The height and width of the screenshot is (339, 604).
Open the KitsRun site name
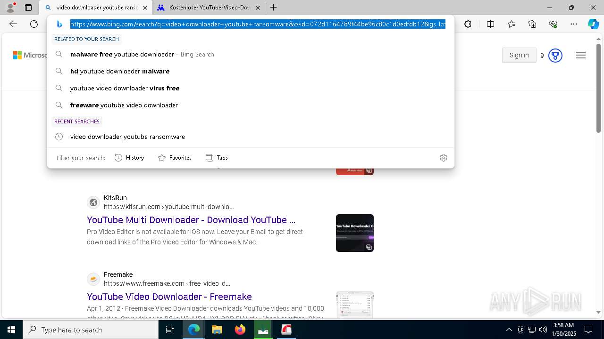pyautogui.click(x=115, y=198)
